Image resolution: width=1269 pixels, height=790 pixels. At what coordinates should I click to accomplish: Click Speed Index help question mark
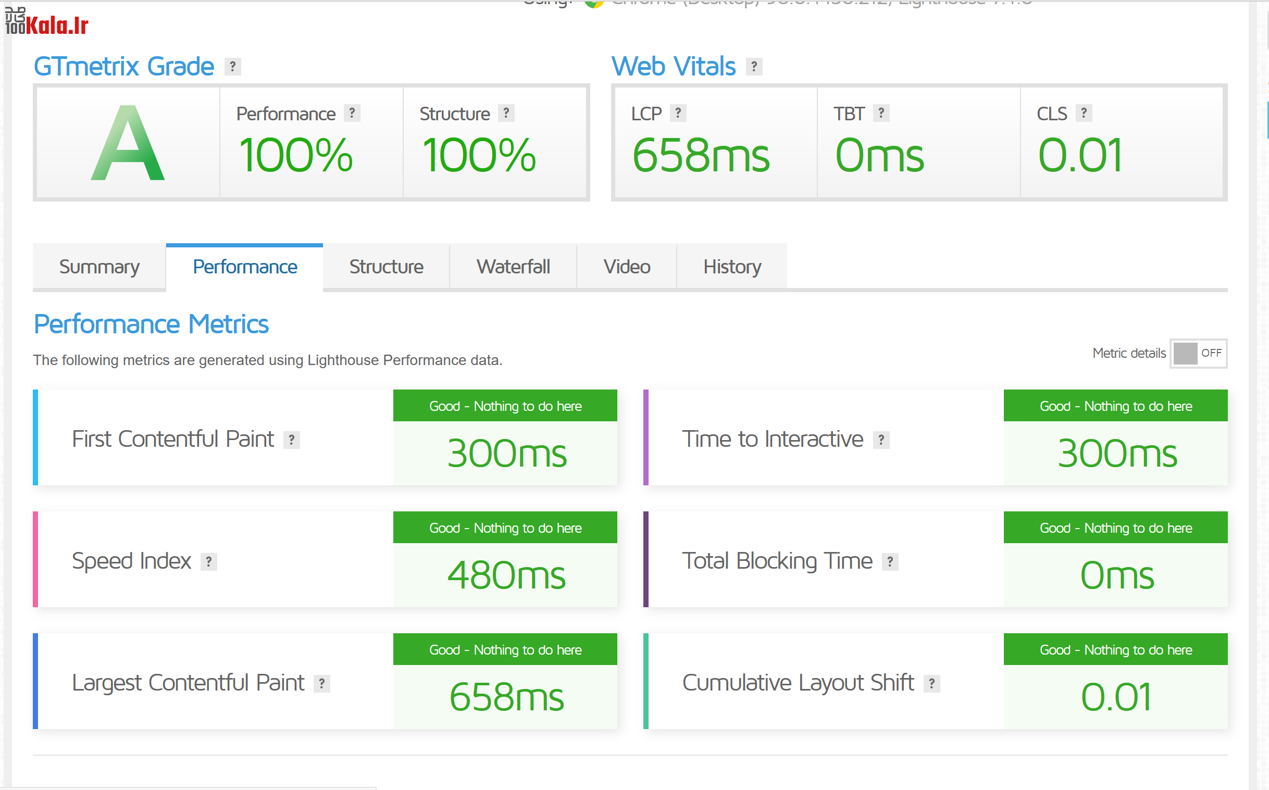click(208, 562)
